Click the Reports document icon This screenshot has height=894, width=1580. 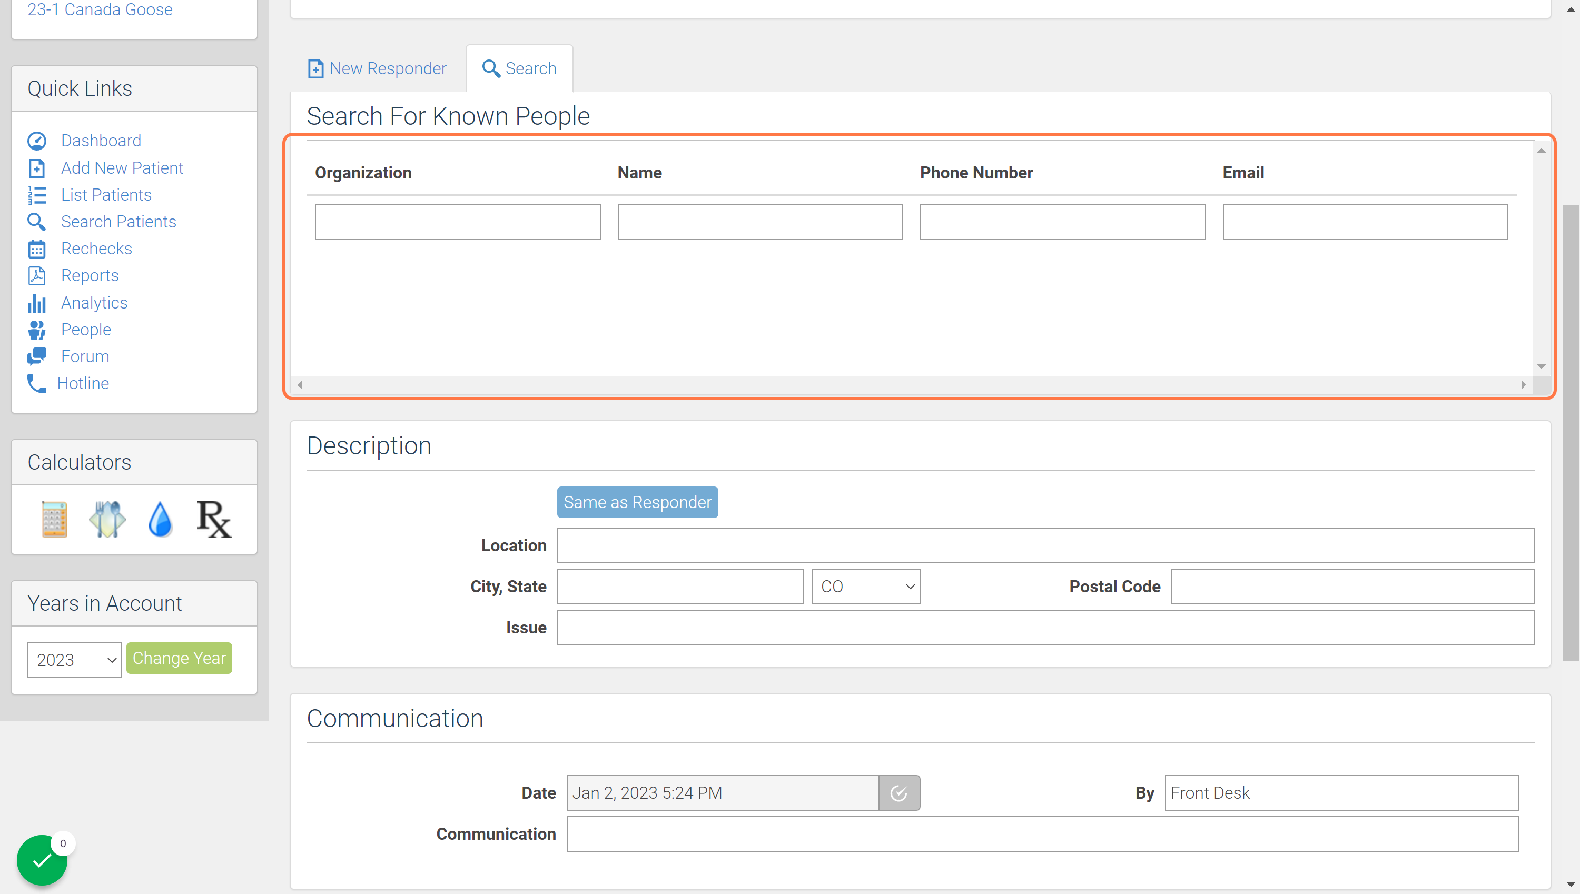[x=37, y=276]
